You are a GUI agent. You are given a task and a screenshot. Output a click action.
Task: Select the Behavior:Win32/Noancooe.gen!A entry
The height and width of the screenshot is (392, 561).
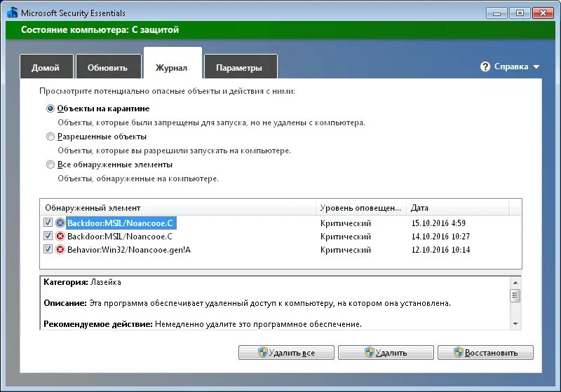129,250
